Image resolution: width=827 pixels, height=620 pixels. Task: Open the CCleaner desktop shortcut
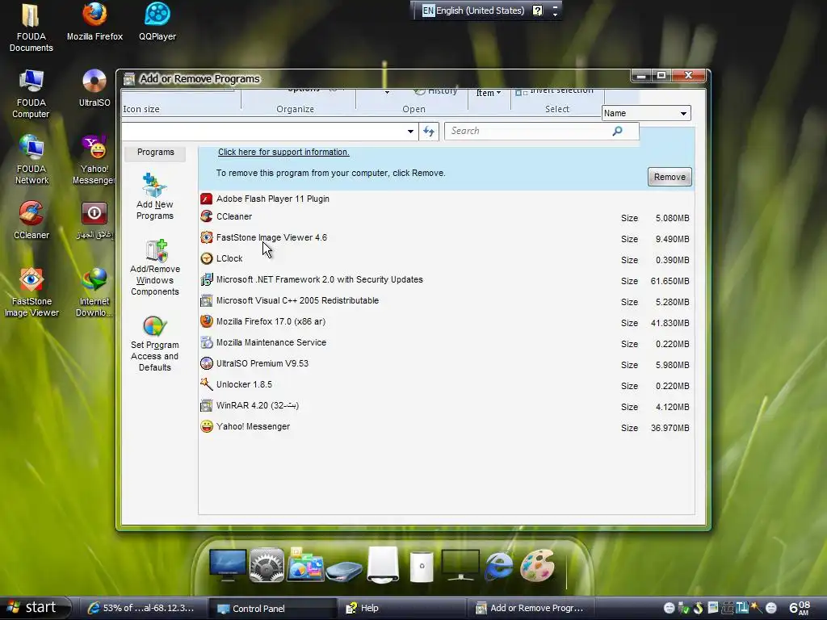tap(31, 220)
